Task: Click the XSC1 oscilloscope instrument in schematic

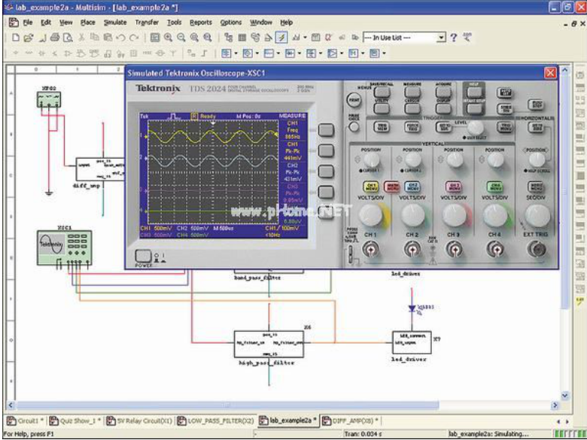Action: coord(64,247)
